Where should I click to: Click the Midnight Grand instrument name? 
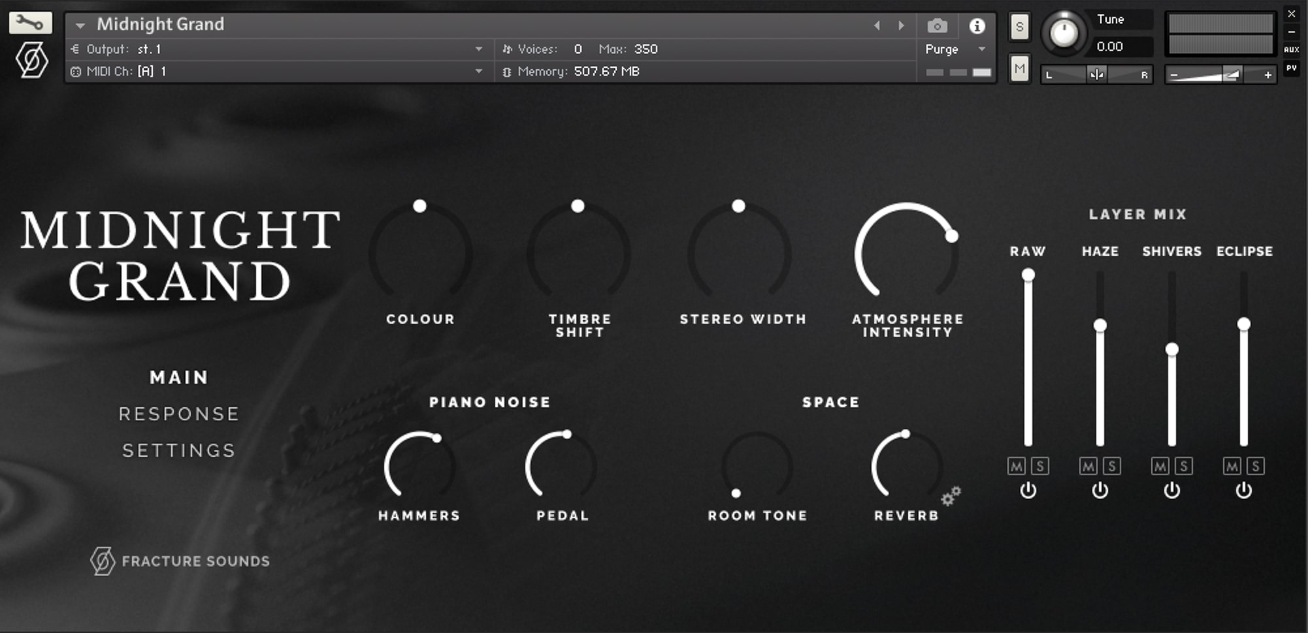click(x=161, y=25)
